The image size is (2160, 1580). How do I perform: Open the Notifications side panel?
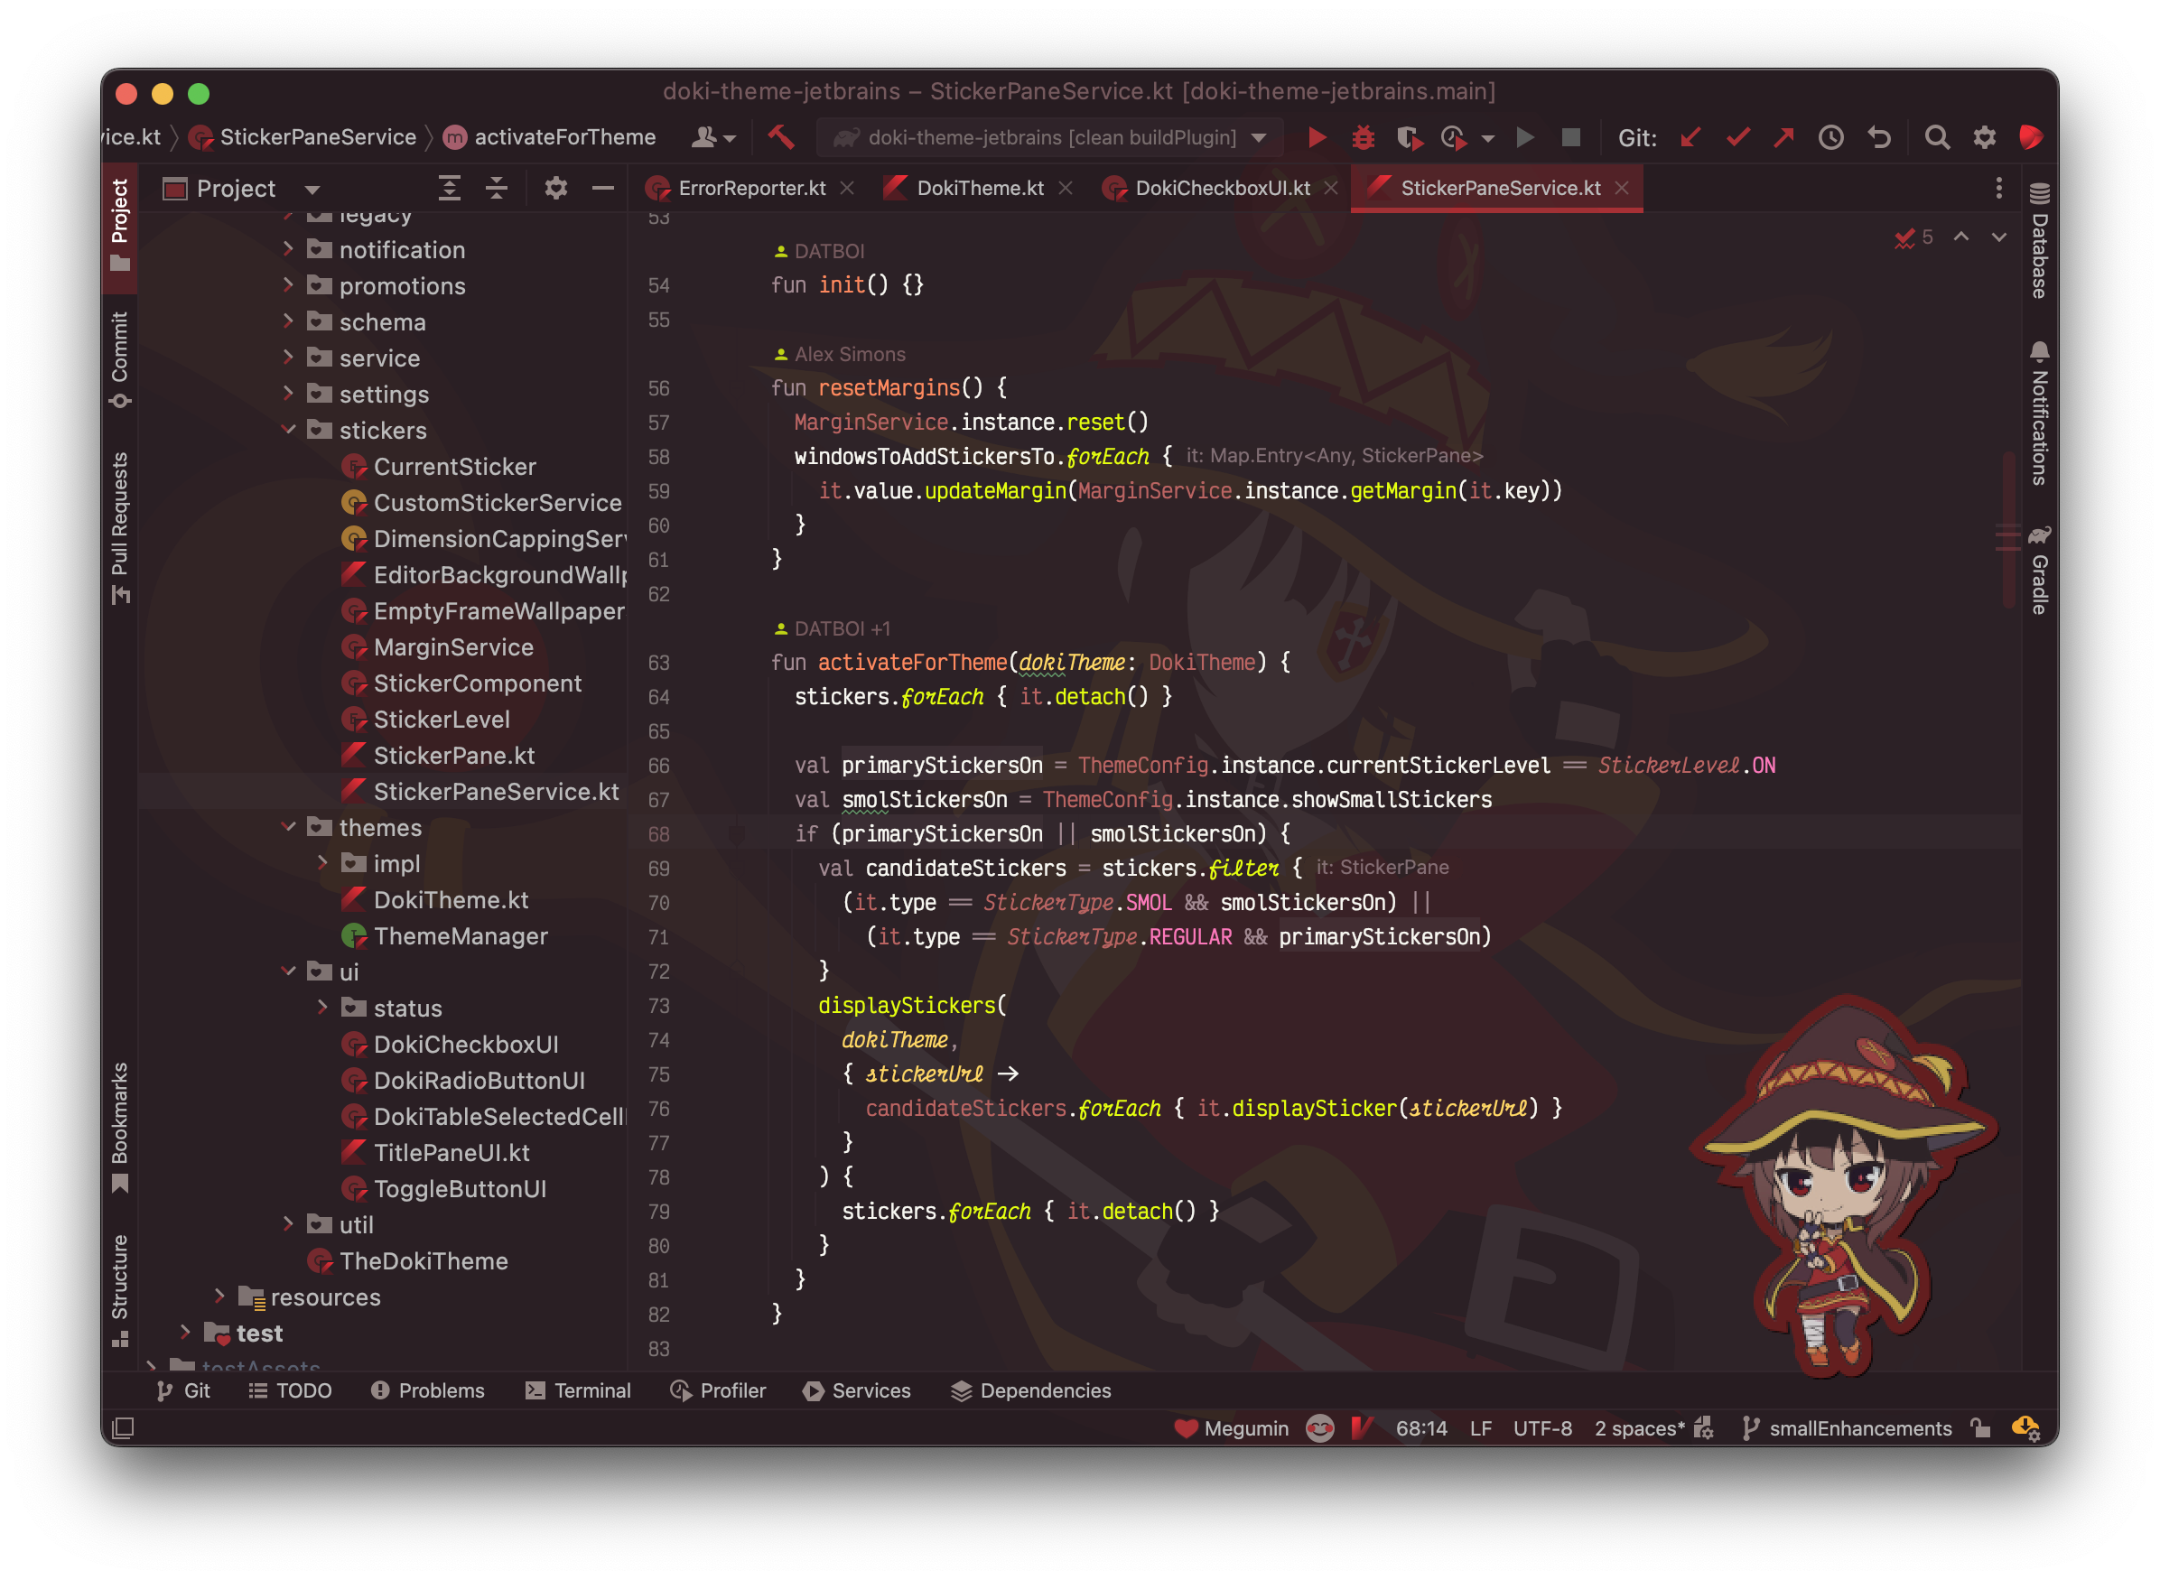[x=2040, y=414]
